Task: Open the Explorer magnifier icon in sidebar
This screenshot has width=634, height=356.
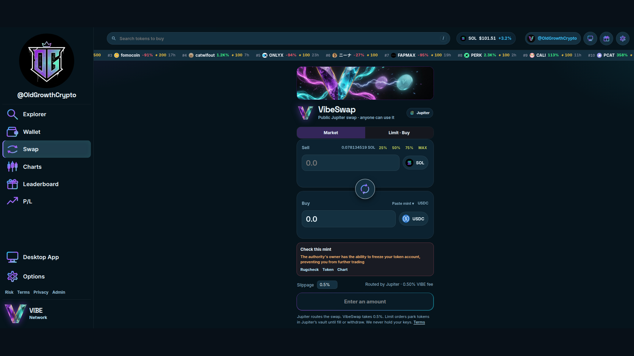Action: [12, 114]
